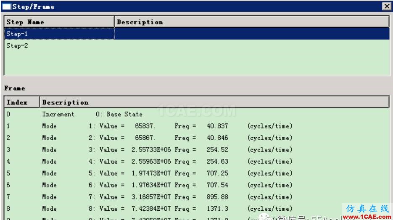The width and height of the screenshot is (393, 220).
Task: Select Mode 4 frame with Freq 254.63
Action: [197, 162]
